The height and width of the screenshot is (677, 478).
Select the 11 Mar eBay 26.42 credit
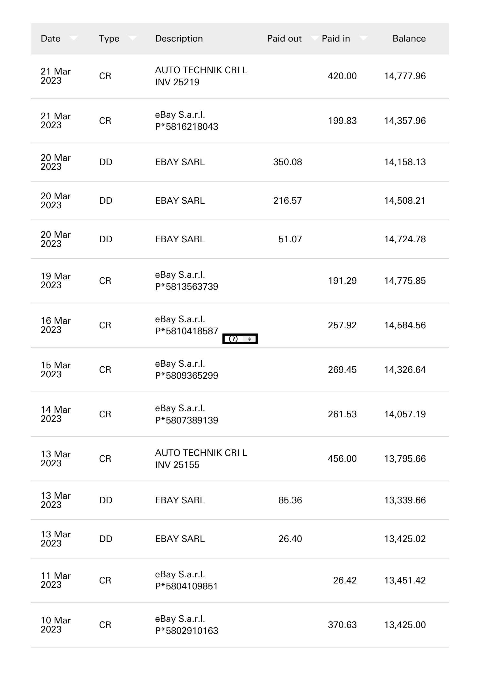(x=240, y=580)
